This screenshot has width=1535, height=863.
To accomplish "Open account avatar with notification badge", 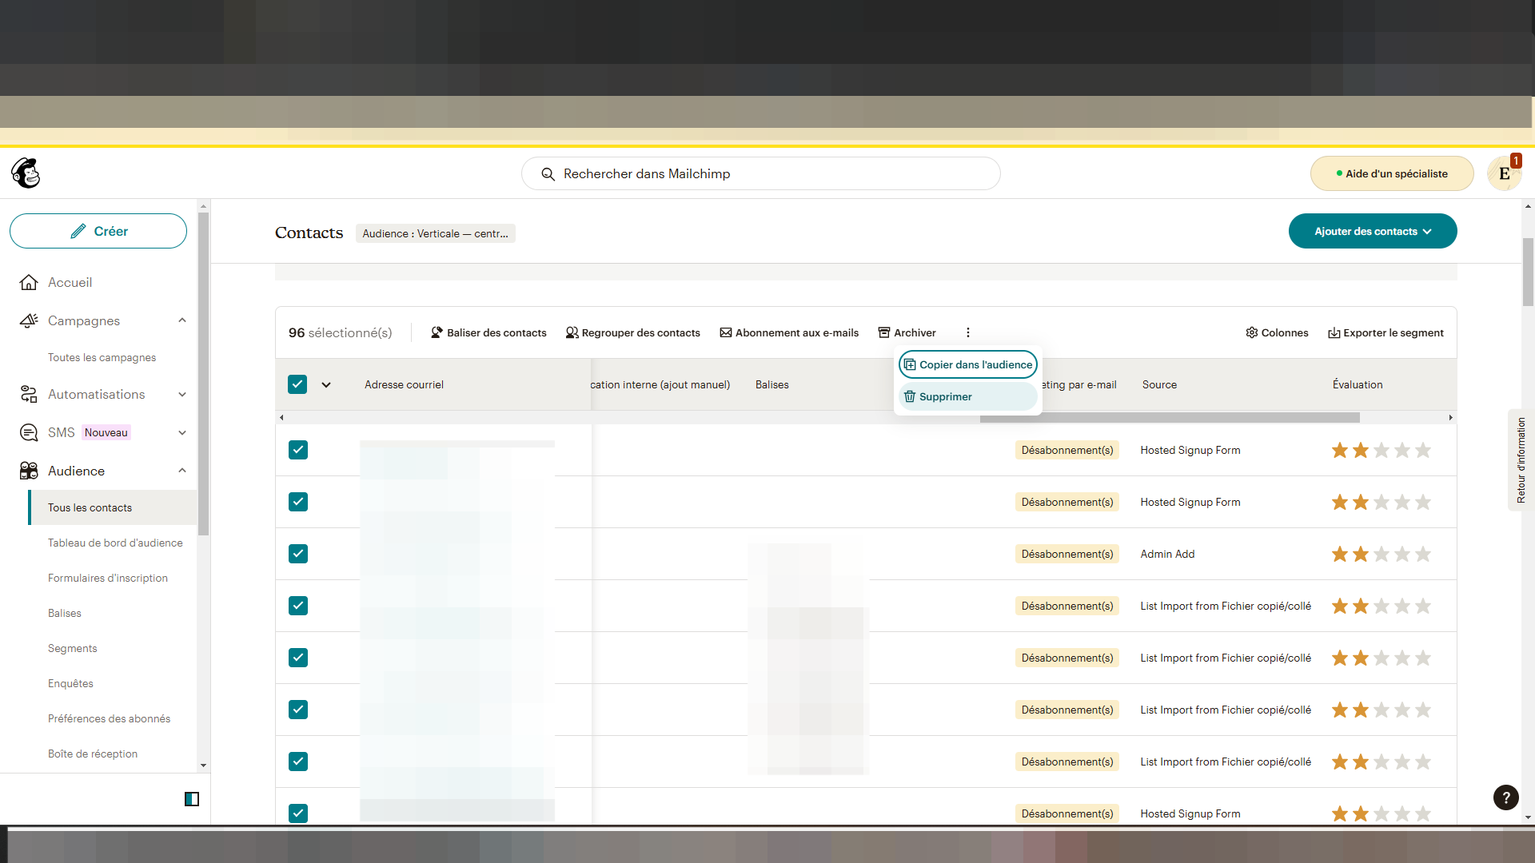I will [x=1504, y=173].
